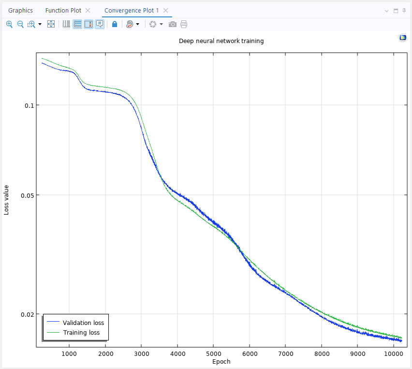Screen dimensions: 412x369
Task: Open the window tab list chevron
Action: click(x=386, y=11)
